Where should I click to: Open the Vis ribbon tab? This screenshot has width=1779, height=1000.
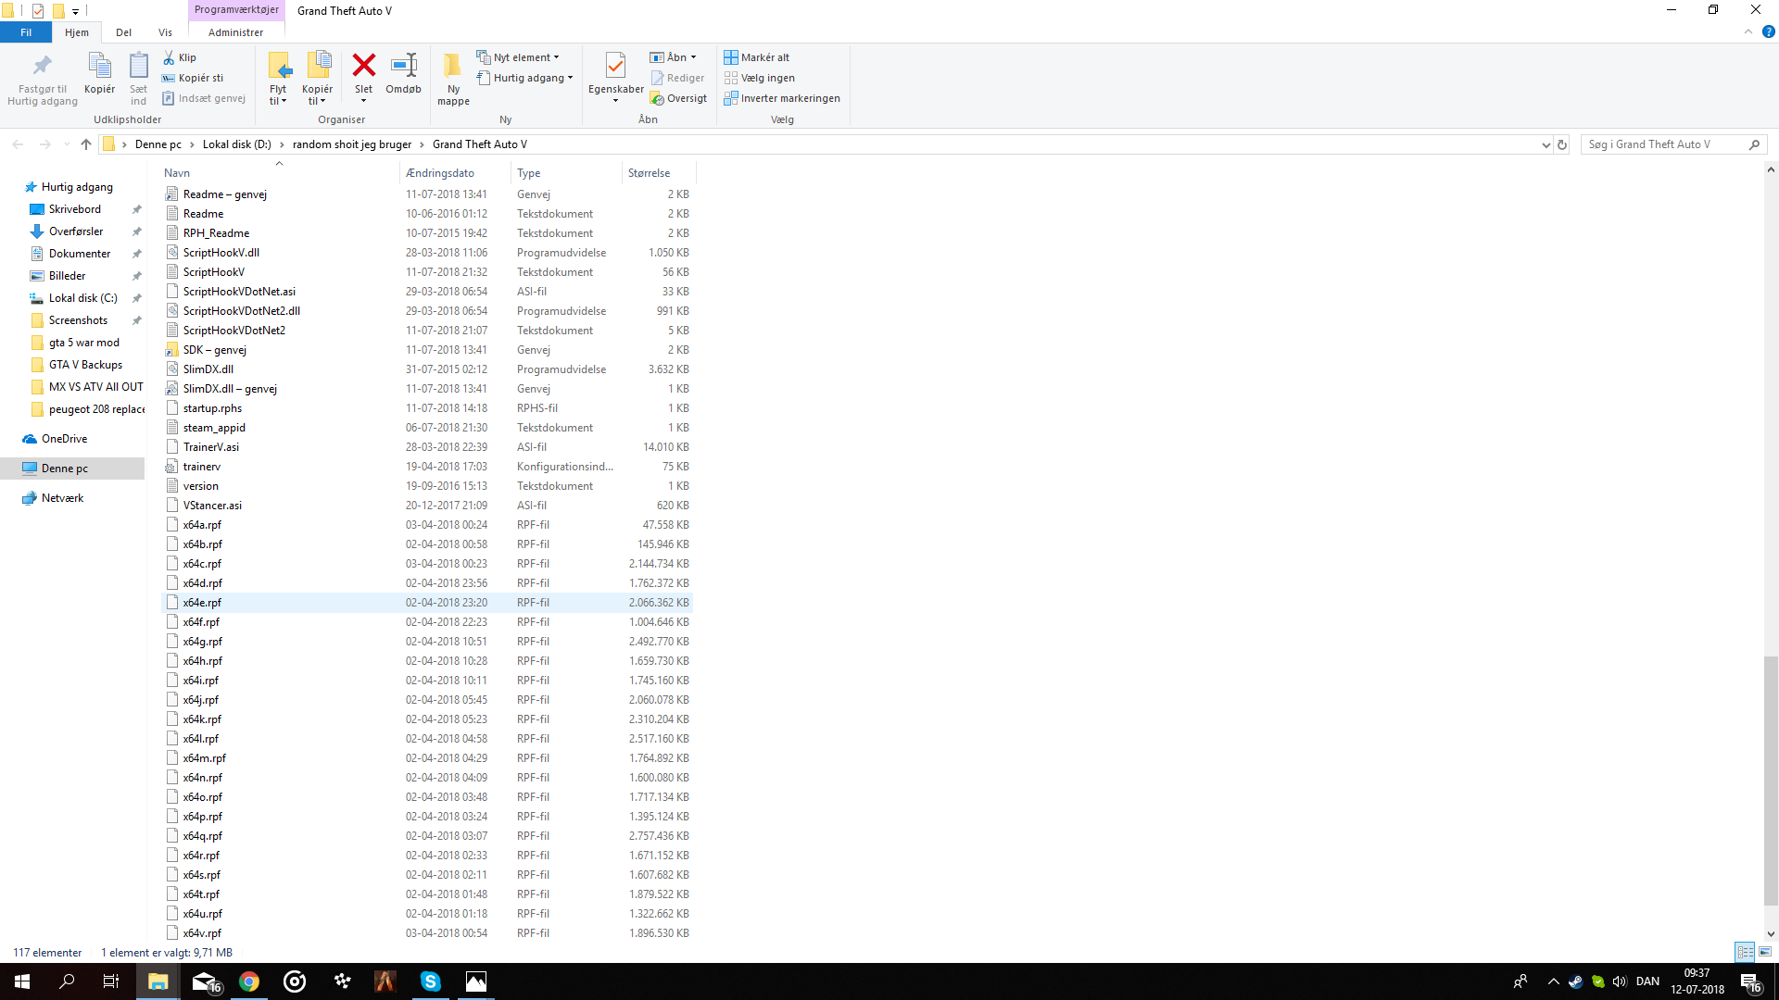pos(165,32)
